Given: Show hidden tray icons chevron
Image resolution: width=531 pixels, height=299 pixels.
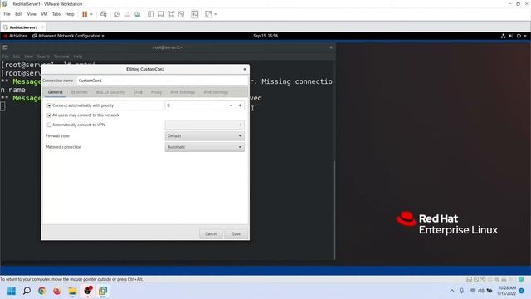Looking at the screenshot, I should [x=452, y=291].
